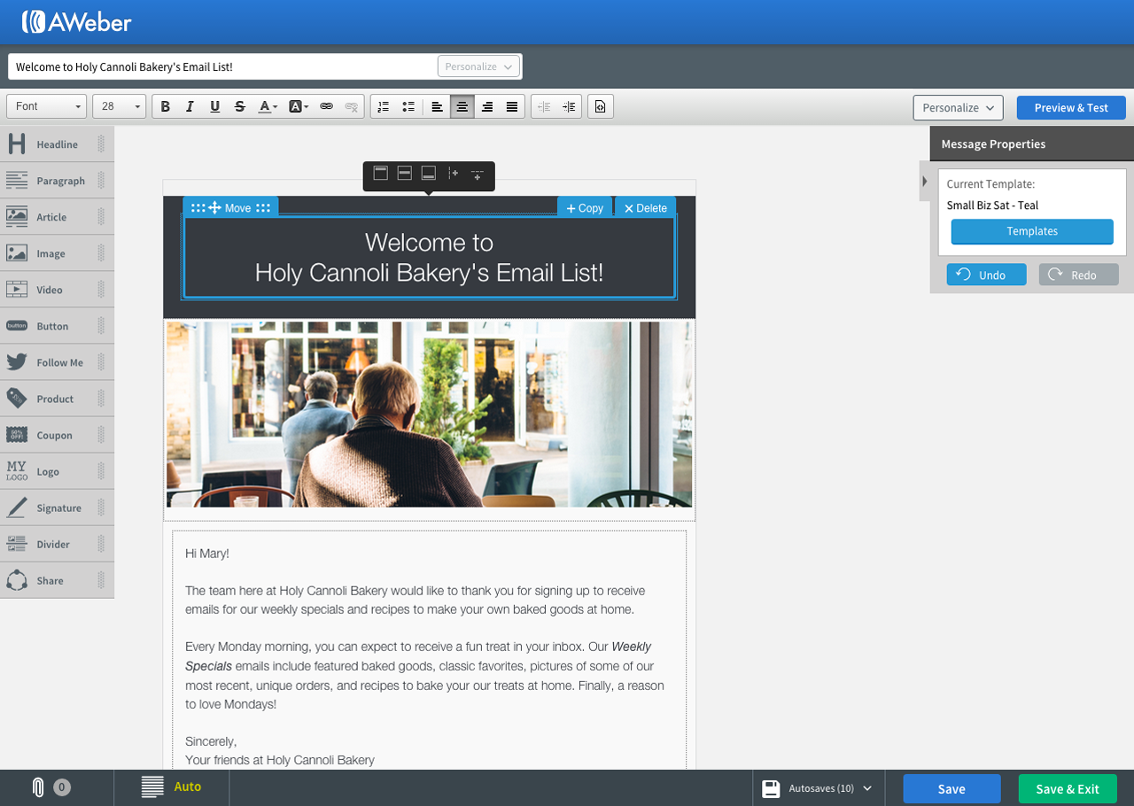Click the Redo button
Image resolution: width=1134 pixels, height=806 pixels.
[x=1078, y=275]
